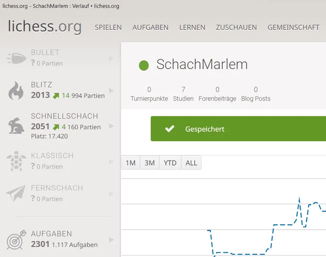Open Blog Posts stat link
Viewport: 326px width, 257px height.
point(256,94)
